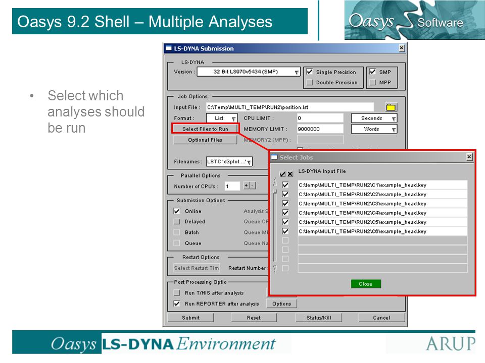Click green Close button in Select Jobs
The image size is (485, 363).
(366, 284)
